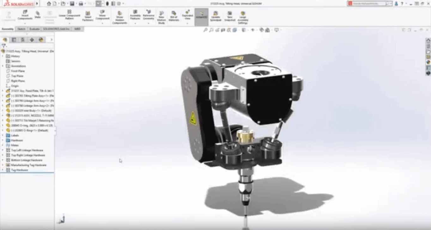
Task: Open Move Component dropdown arrow
Action: point(102,23)
